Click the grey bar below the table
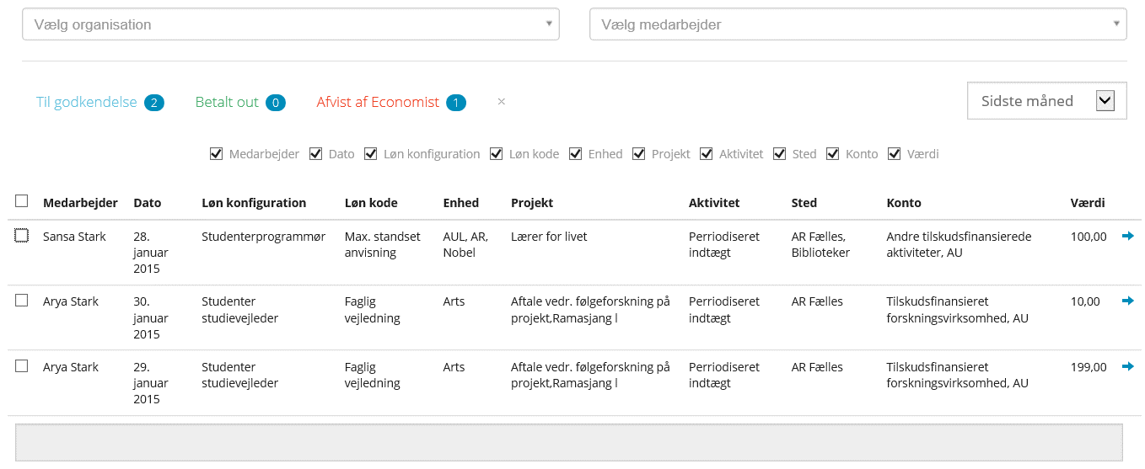The image size is (1145, 469). pos(569,442)
